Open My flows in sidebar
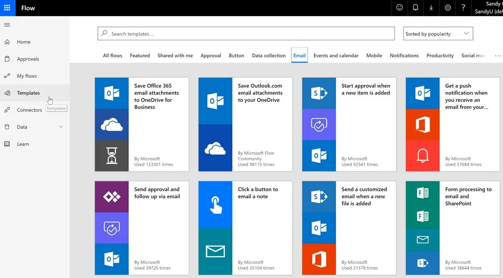503x278 pixels. [35, 76]
